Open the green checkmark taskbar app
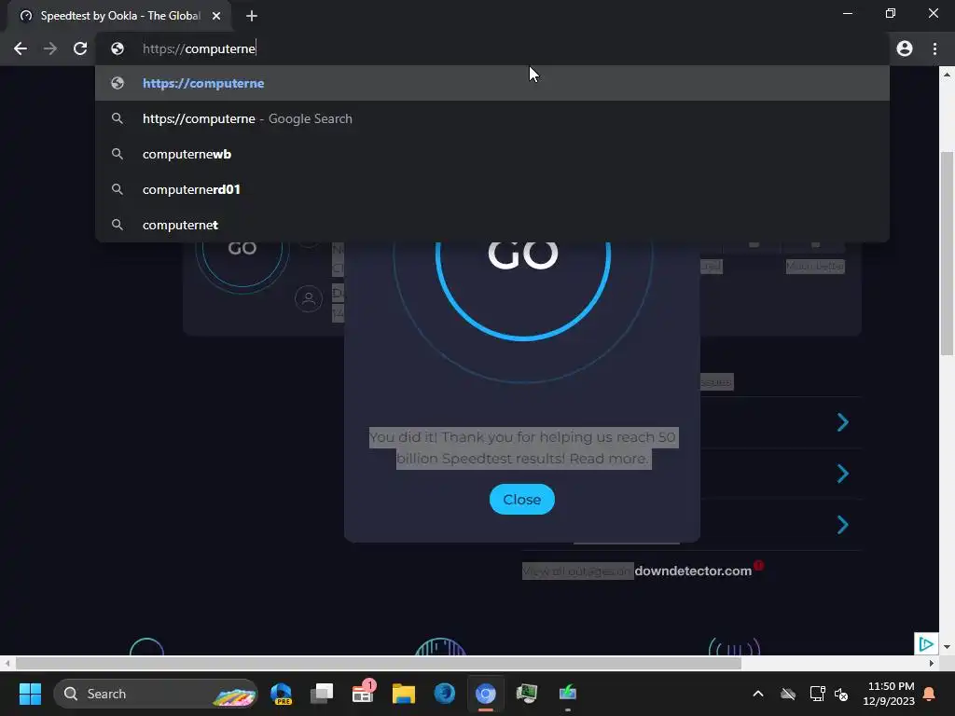The height and width of the screenshot is (716, 955). tap(568, 694)
